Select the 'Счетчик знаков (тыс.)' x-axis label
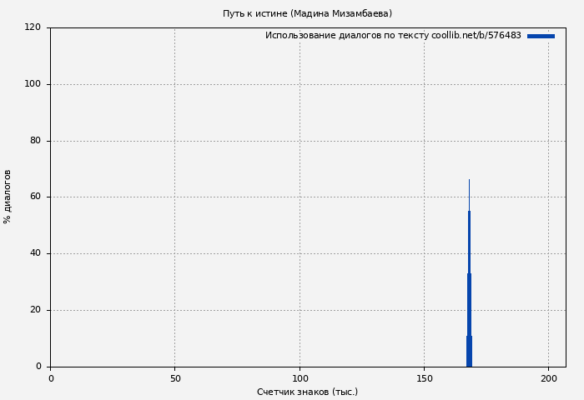Viewport: 584px width, 400px height. point(307,392)
